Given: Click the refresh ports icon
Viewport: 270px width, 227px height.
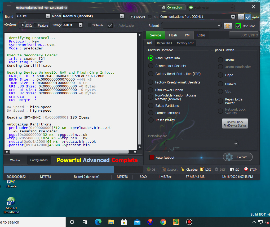Looking at the screenshot, I should pyautogui.click(x=241, y=17).
